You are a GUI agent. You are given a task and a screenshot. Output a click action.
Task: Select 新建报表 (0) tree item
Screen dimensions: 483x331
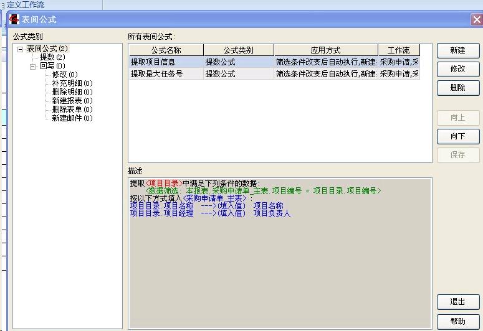72,101
